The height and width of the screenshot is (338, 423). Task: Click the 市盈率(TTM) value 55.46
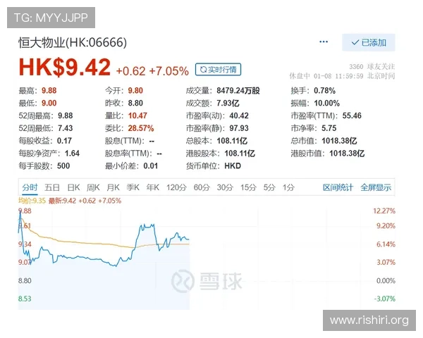(x=352, y=115)
